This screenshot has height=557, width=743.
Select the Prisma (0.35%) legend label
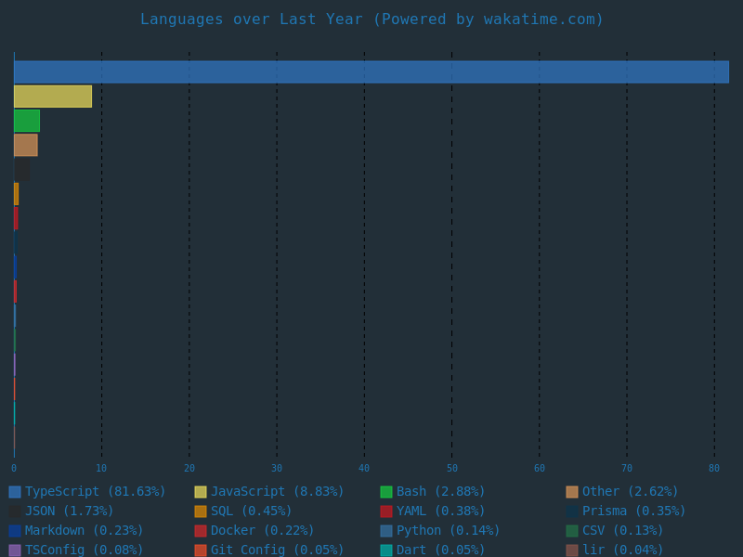(633, 512)
